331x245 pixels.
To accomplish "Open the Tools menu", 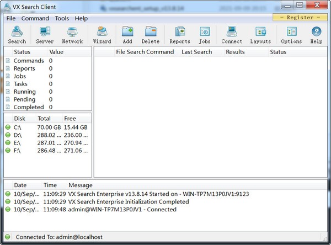I will pos(62,18).
